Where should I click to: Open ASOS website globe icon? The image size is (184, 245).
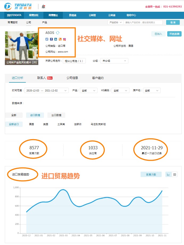click(47, 39)
